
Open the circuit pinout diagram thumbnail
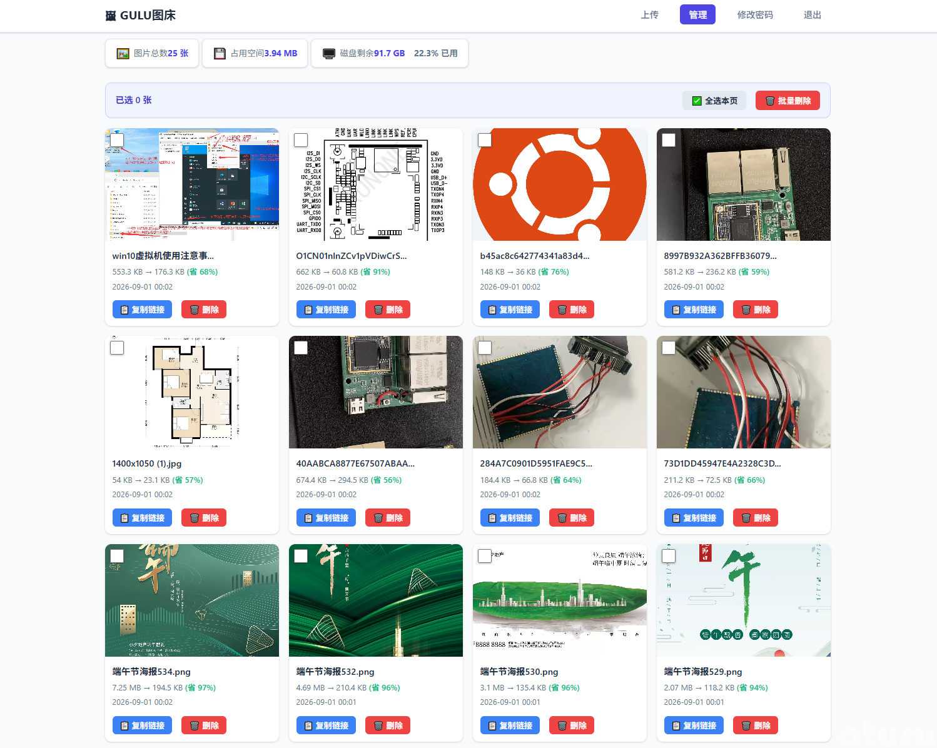pos(376,184)
